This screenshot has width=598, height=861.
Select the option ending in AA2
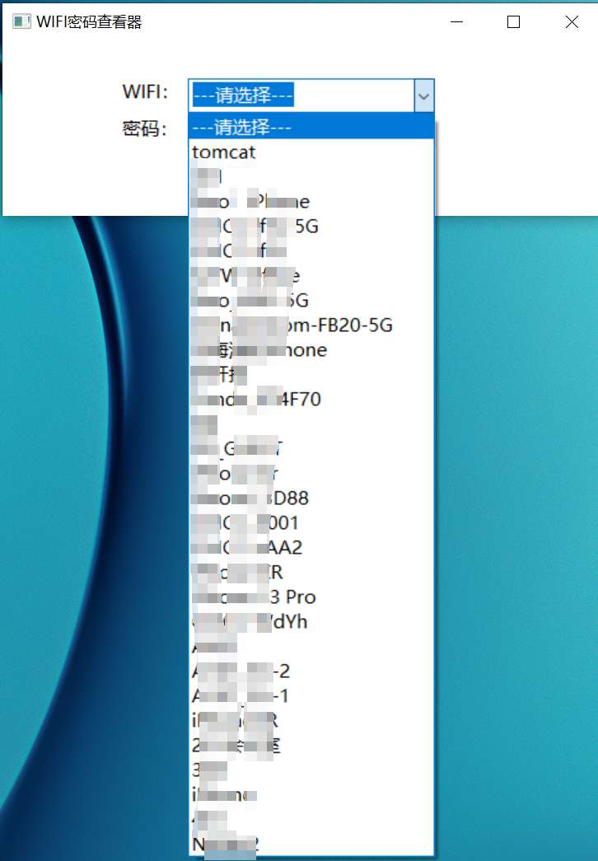pyautogui.click(x=311, y=547)
